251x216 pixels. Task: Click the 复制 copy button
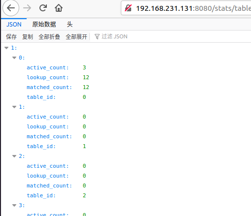coord(28,36)
